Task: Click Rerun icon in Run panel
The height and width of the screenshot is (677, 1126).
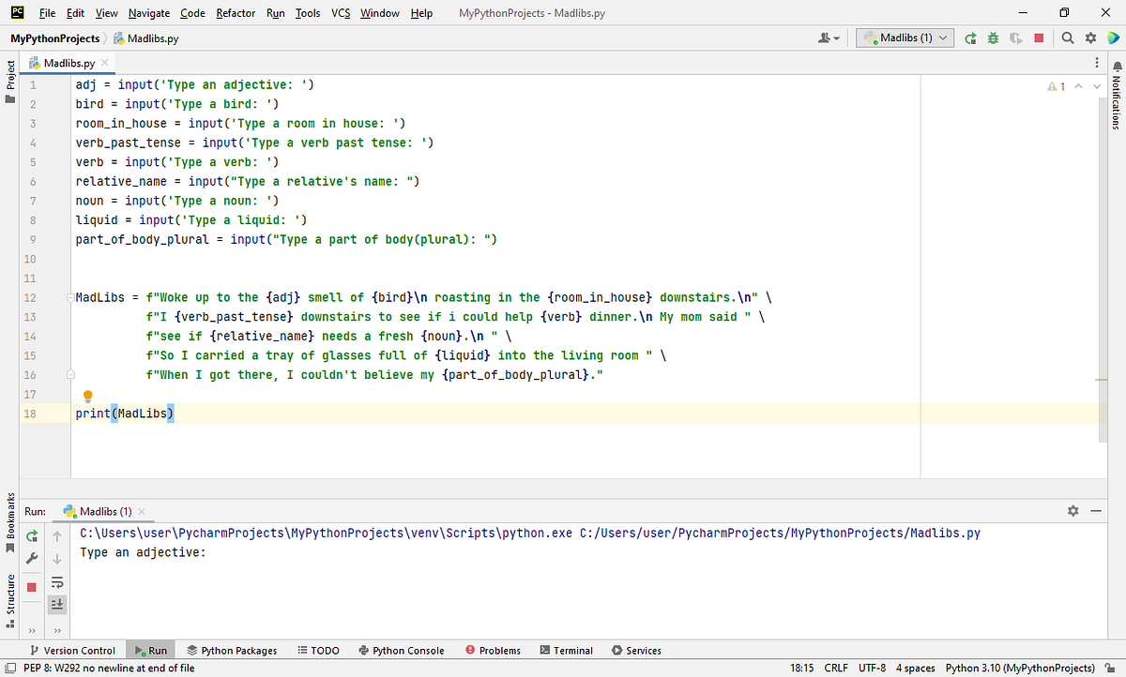Action: 32,536
